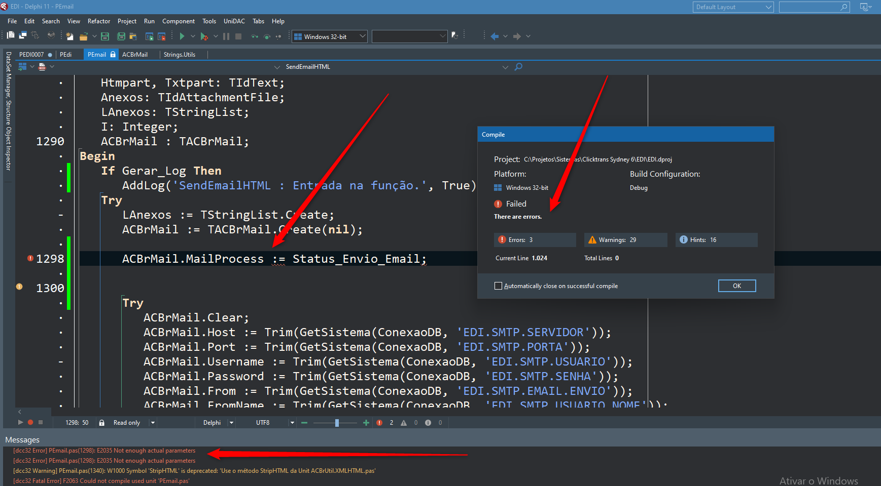Click the Hints: 16 box
Viewport: 881px width, 486px height.
pos(717,240)
